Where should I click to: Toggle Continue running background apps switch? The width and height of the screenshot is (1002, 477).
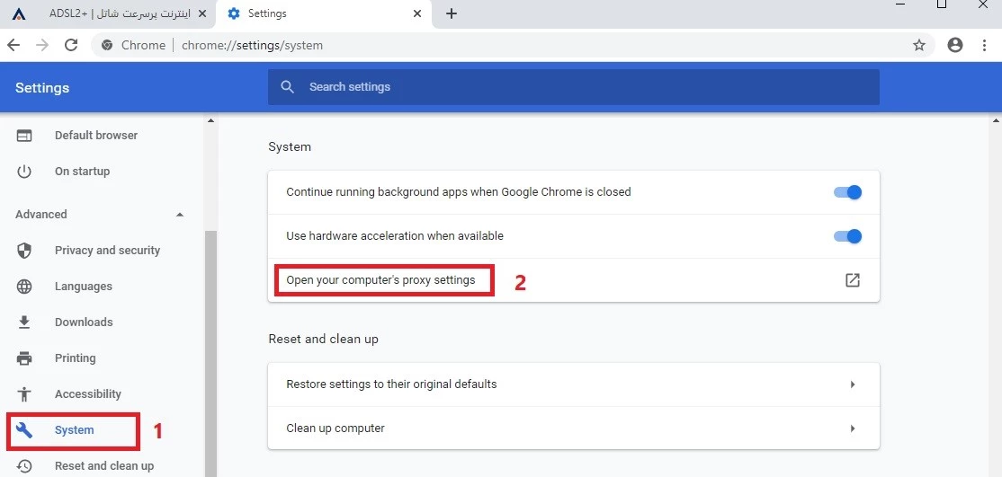tap(848, 191)
